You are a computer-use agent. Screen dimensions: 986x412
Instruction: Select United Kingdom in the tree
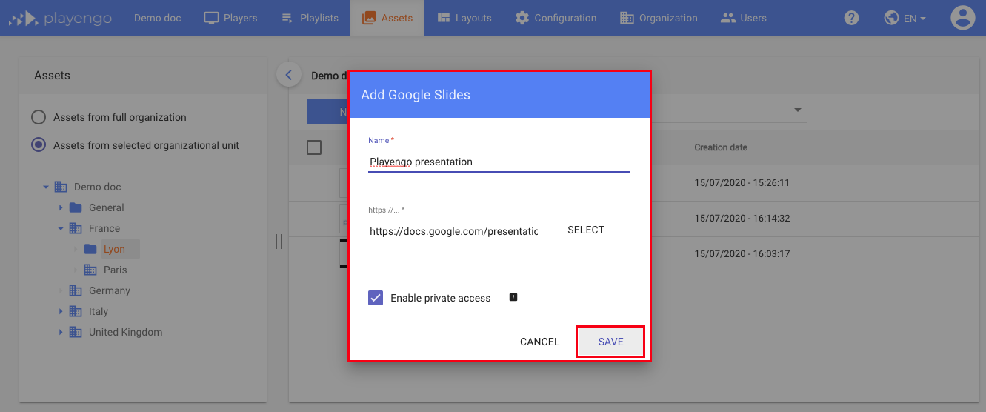click(x=125, y=332)
